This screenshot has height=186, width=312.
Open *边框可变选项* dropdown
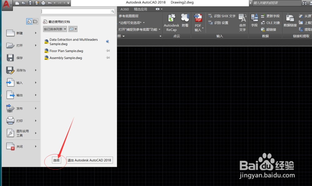click(x=132, y=23)
